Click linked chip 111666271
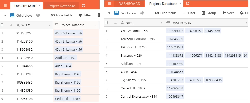The width and height of the screenshot is (250, 103). coord(194,56)
